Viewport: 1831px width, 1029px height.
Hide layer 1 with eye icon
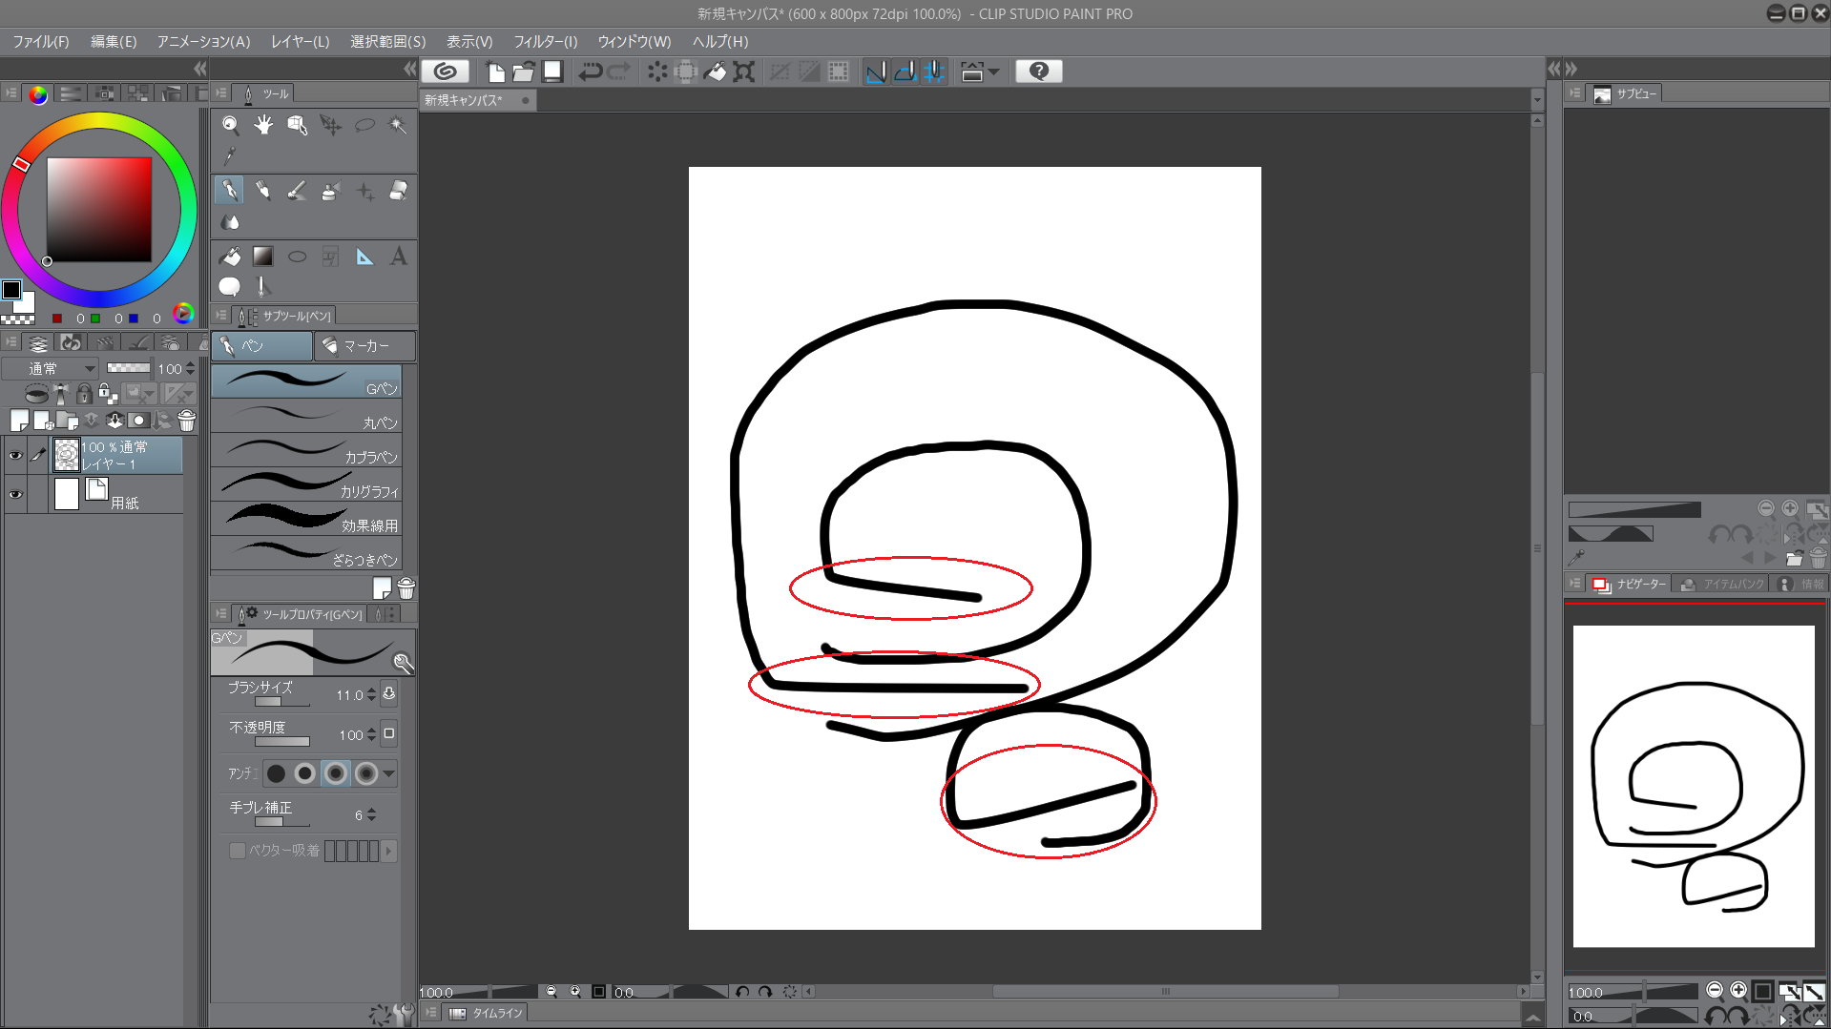[x=15, y=456]
